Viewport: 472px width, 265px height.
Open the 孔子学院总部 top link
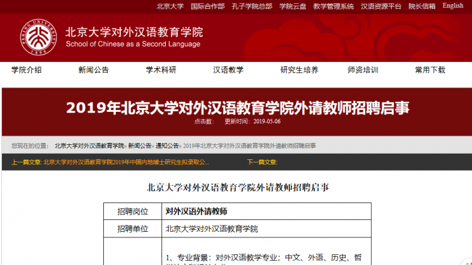tap(252, 6)
